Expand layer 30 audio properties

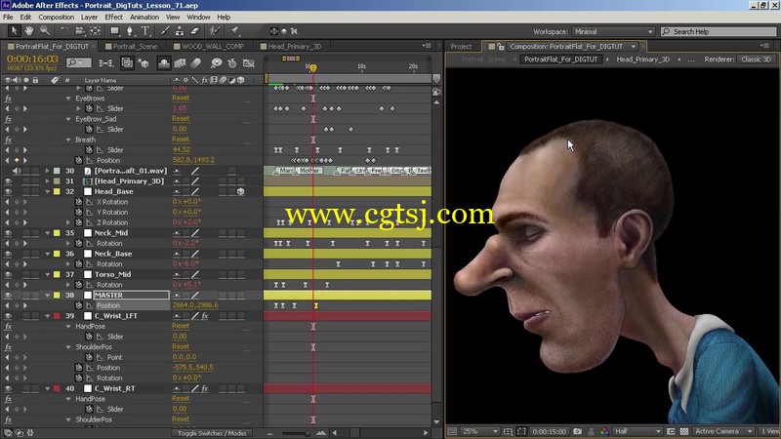pos(48,171)
